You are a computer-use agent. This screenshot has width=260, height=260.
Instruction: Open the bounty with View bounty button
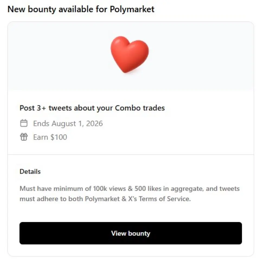pos(131,233)
